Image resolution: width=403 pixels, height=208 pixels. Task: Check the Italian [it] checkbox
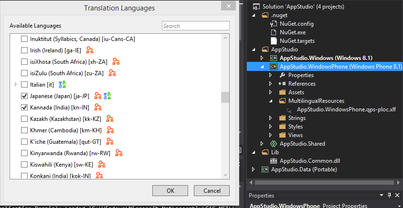tap(24, 84)
